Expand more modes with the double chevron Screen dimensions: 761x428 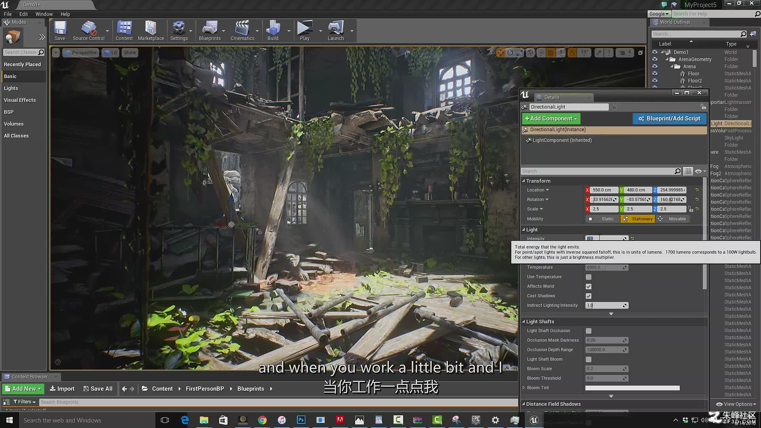pos(42,37)
